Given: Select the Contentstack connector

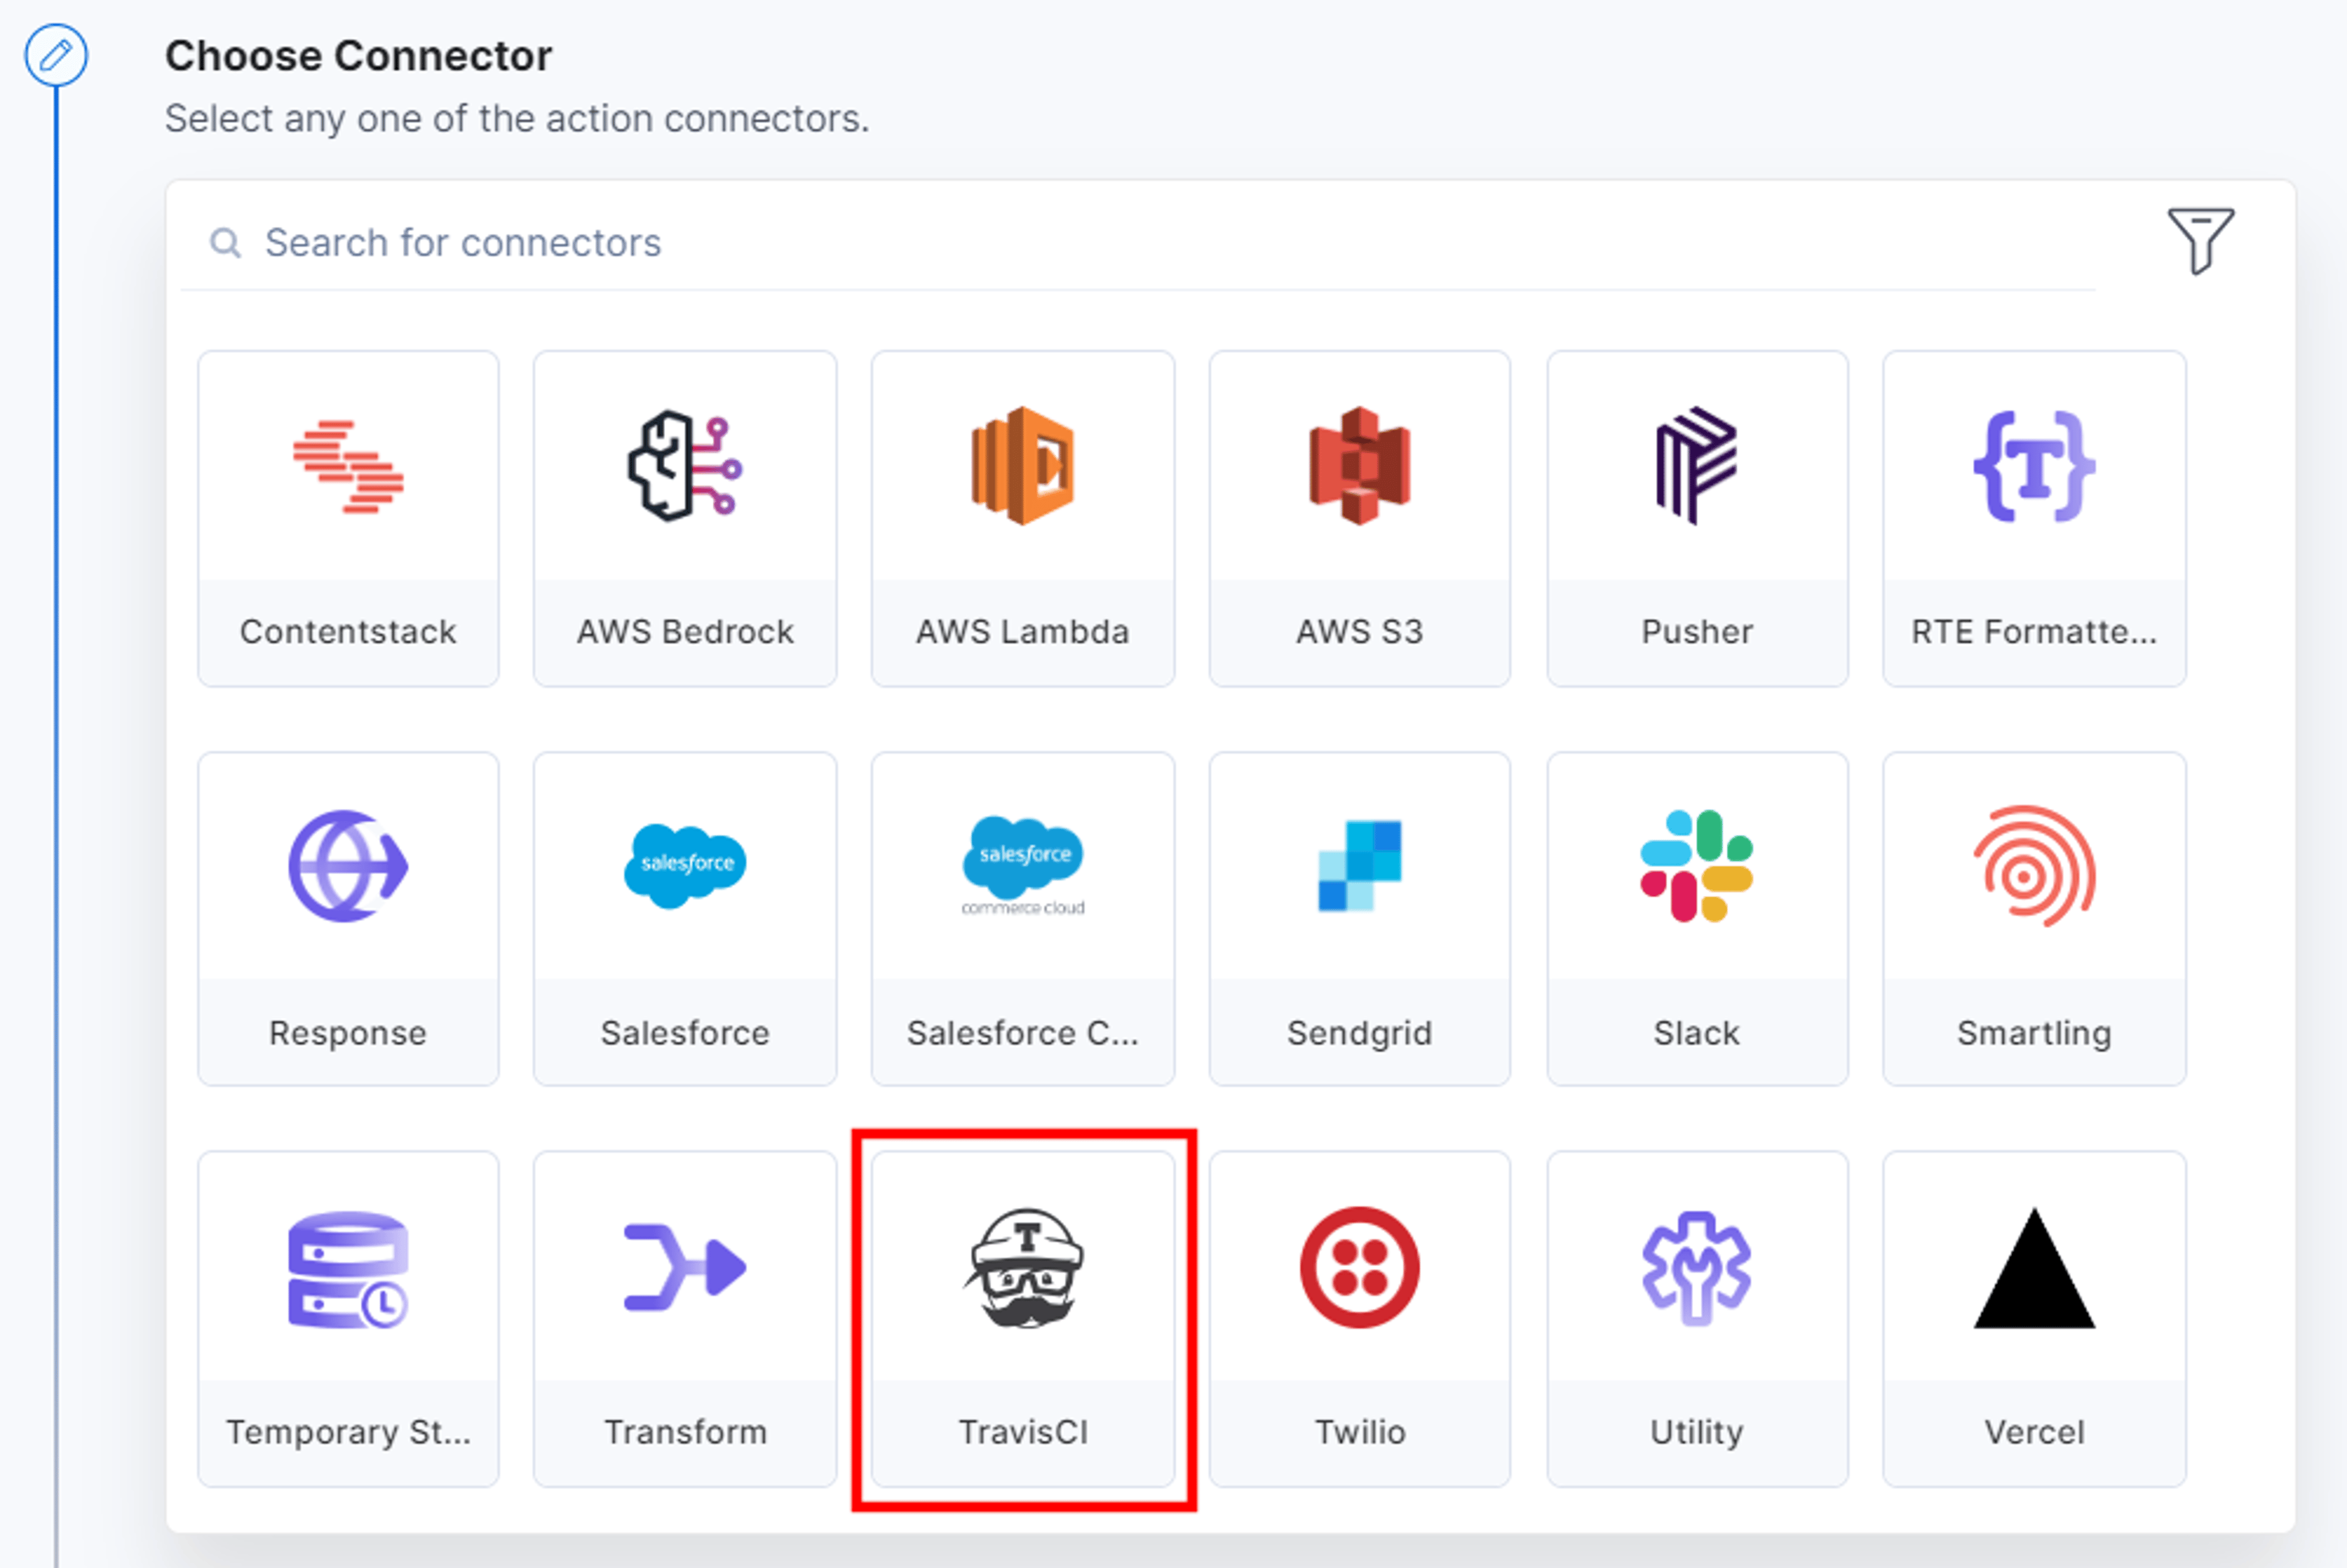Looking at the screenshot, I should tap(348, 518).
